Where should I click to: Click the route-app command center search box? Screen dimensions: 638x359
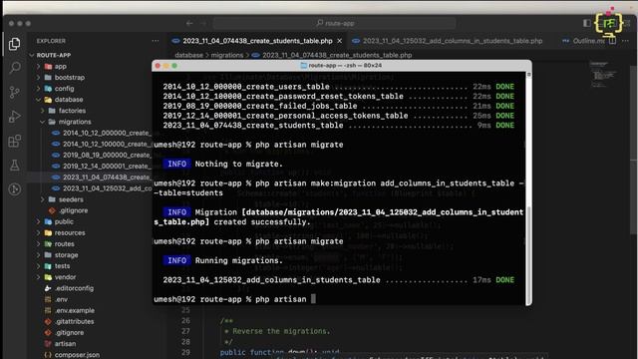point(335,23)
